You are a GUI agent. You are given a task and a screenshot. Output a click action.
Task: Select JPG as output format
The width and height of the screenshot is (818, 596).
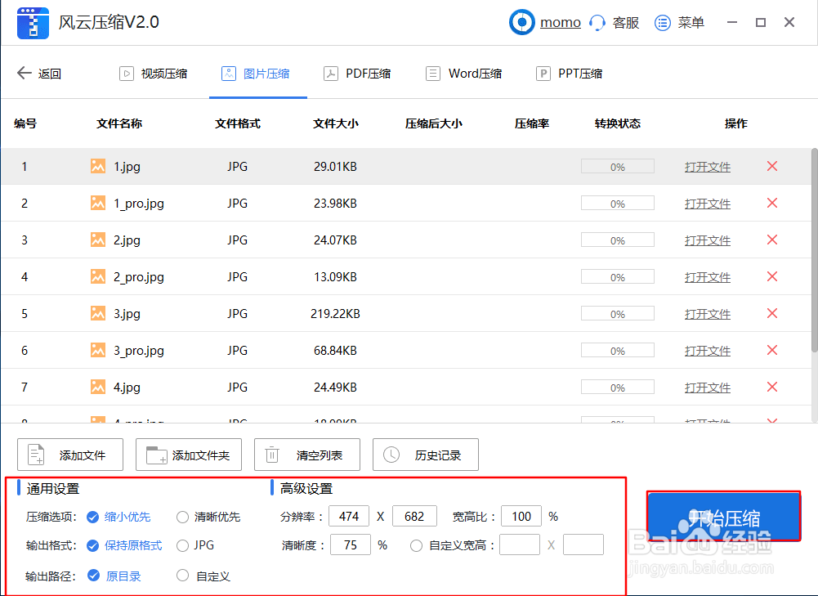tap(181, 544)
